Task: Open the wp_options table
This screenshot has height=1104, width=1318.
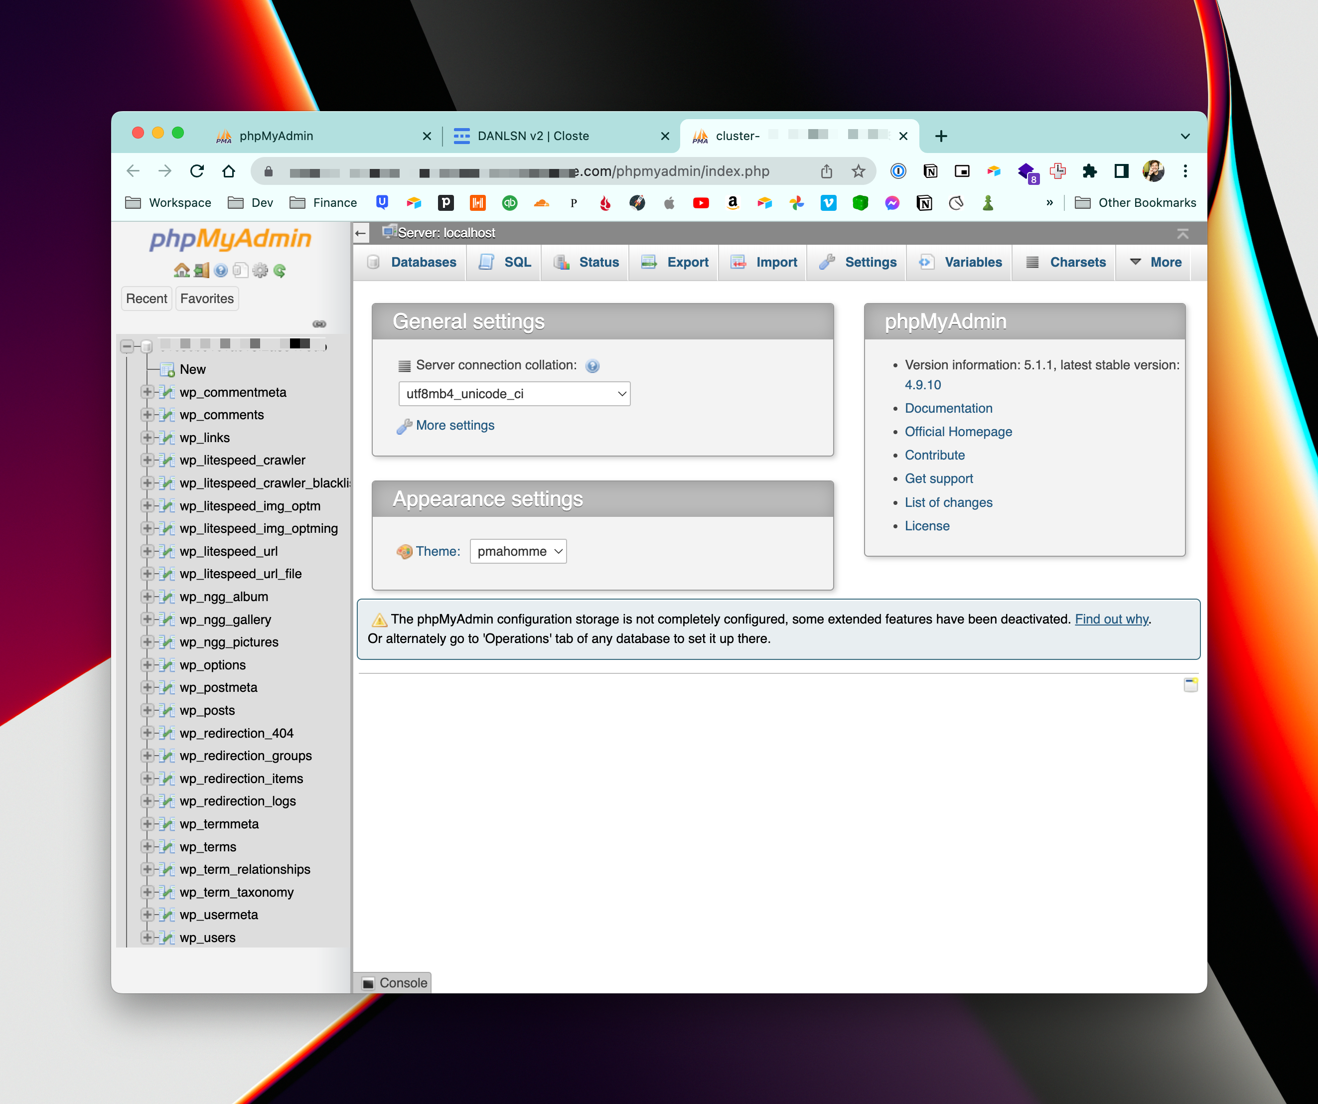Action: click(213, 665)
